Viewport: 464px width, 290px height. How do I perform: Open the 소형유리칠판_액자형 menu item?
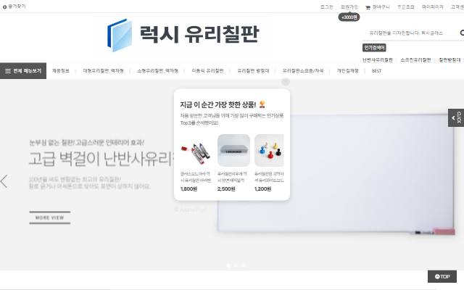tap(158, 71)
